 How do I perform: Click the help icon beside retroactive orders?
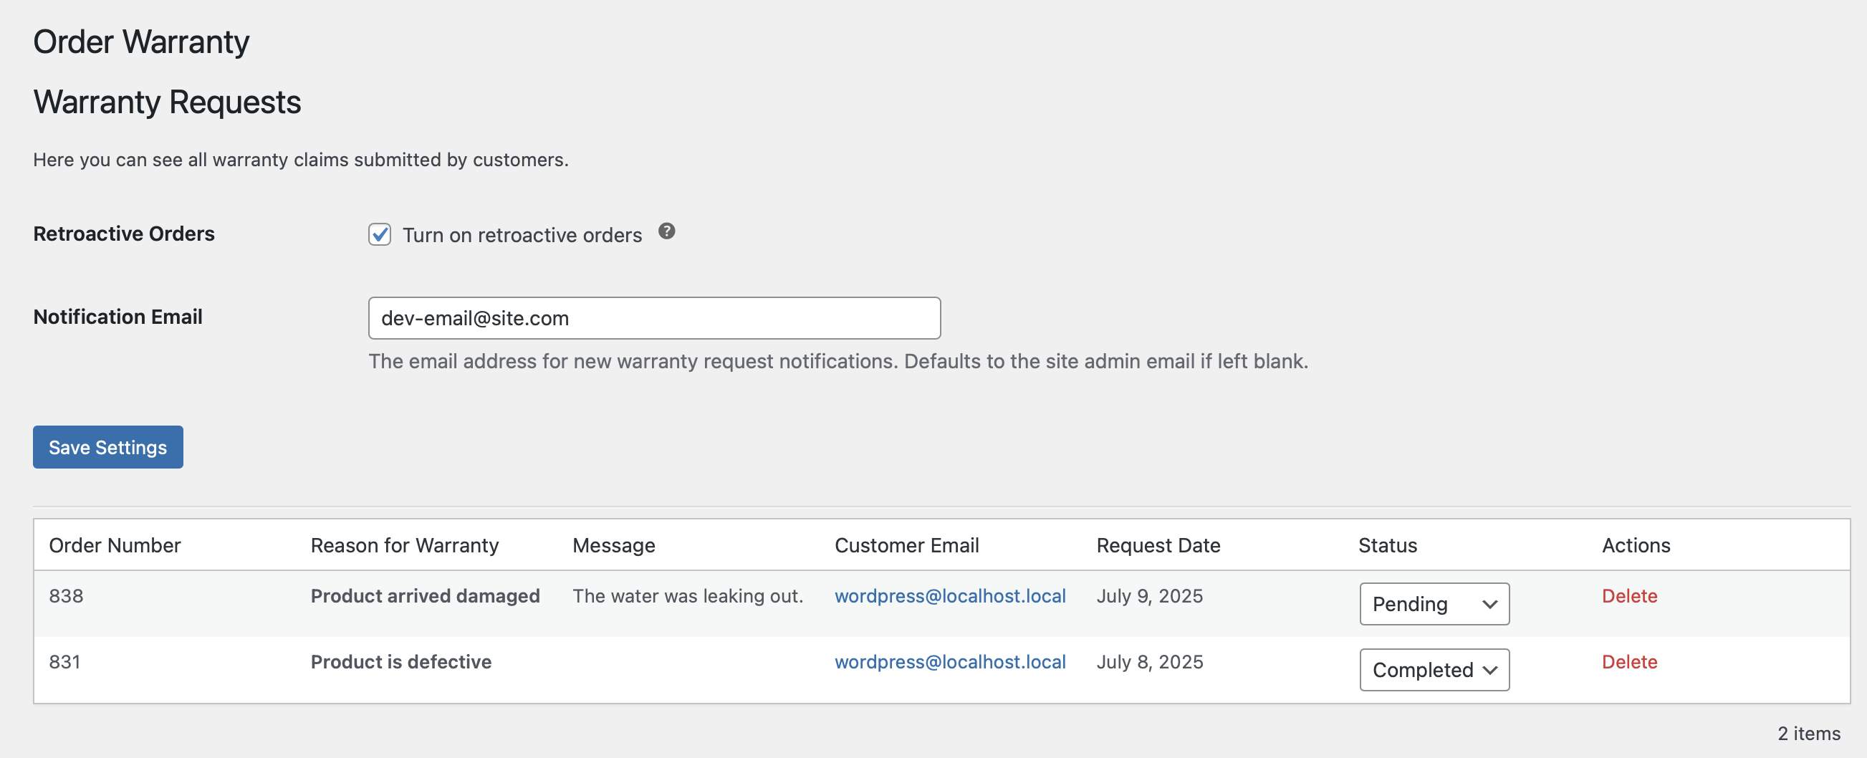pos(666,231)
